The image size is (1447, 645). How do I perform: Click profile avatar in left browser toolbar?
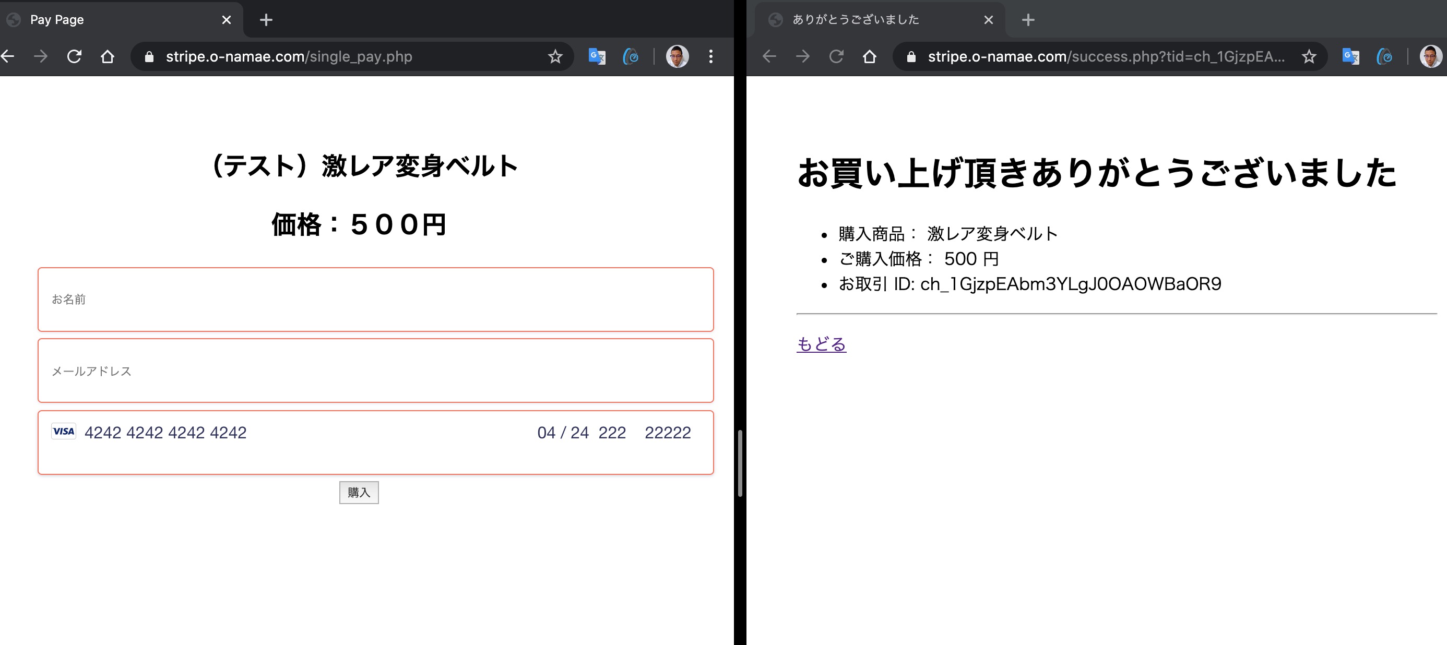(x=677, y=57)
